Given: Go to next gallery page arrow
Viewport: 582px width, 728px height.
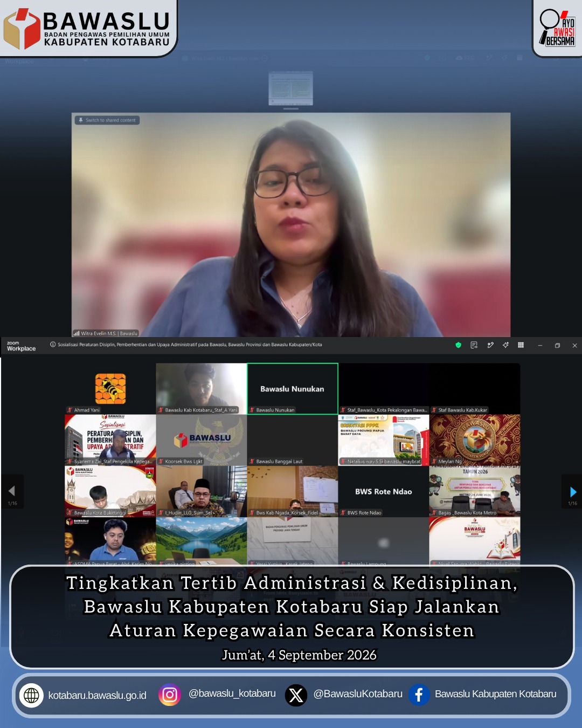Looking at the screenshot, I should pyautogui.click(x=573, y=491).
